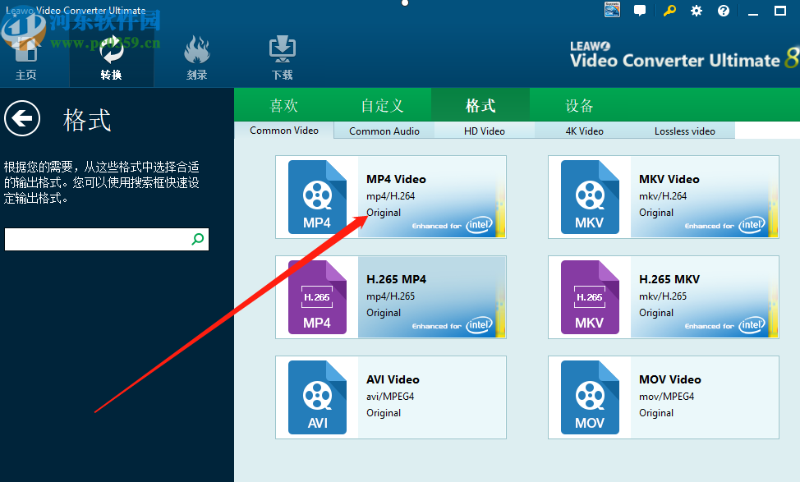This screenshot has width=800, height=482.
Task: Switch to Lossless video sub-tab
Action: [685, 131]
